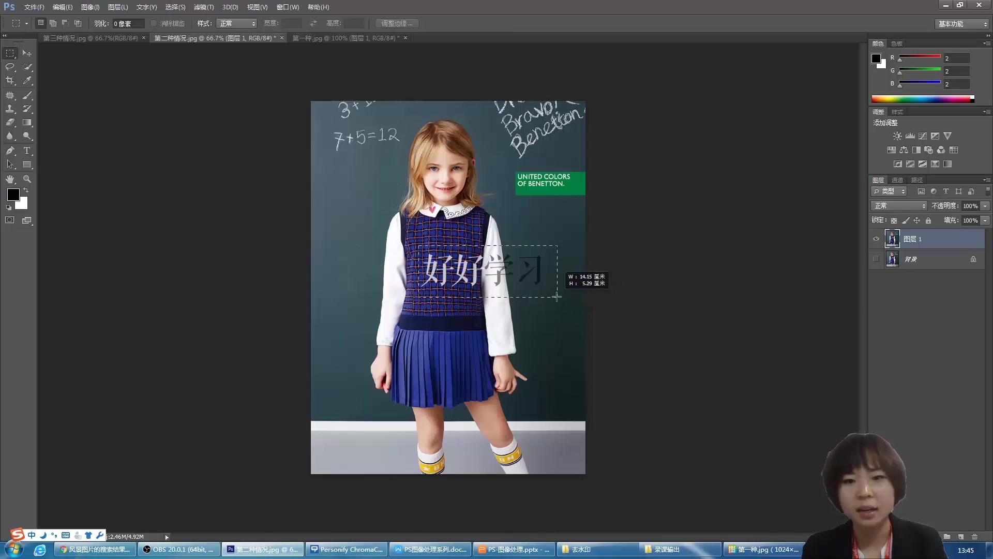Select the Lasso tool
The height and width of the screenshot is (559, 993).
pos(10,67)
